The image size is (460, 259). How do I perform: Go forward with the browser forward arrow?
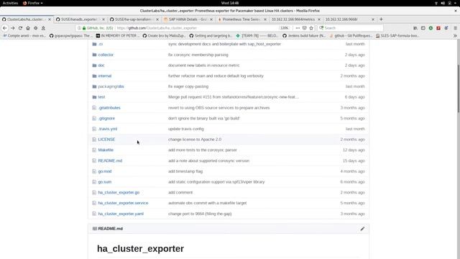click(x=13, y=28)
